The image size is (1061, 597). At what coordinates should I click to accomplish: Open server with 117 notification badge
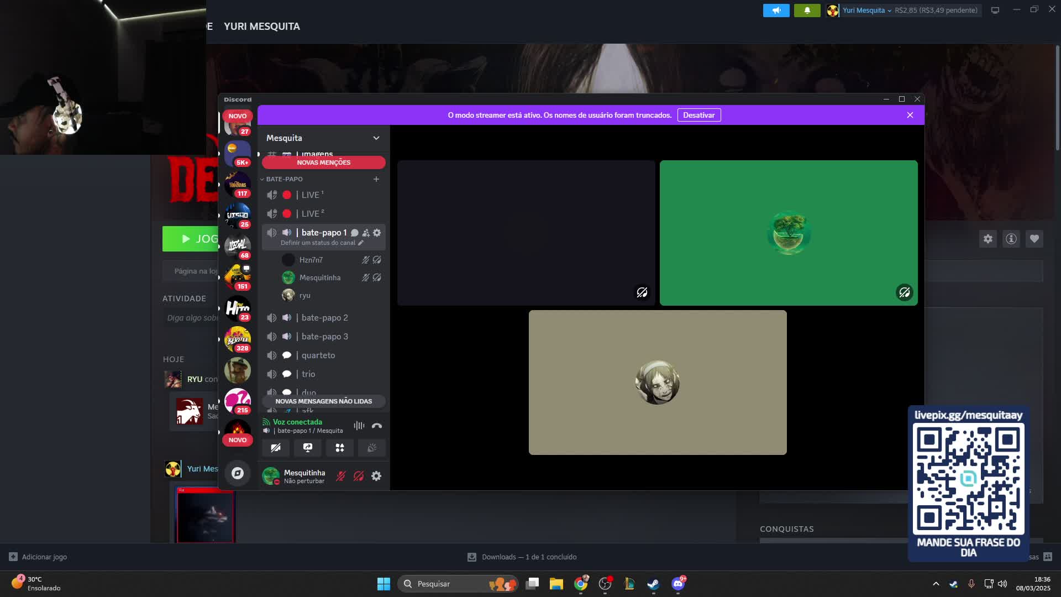(238, 185)
